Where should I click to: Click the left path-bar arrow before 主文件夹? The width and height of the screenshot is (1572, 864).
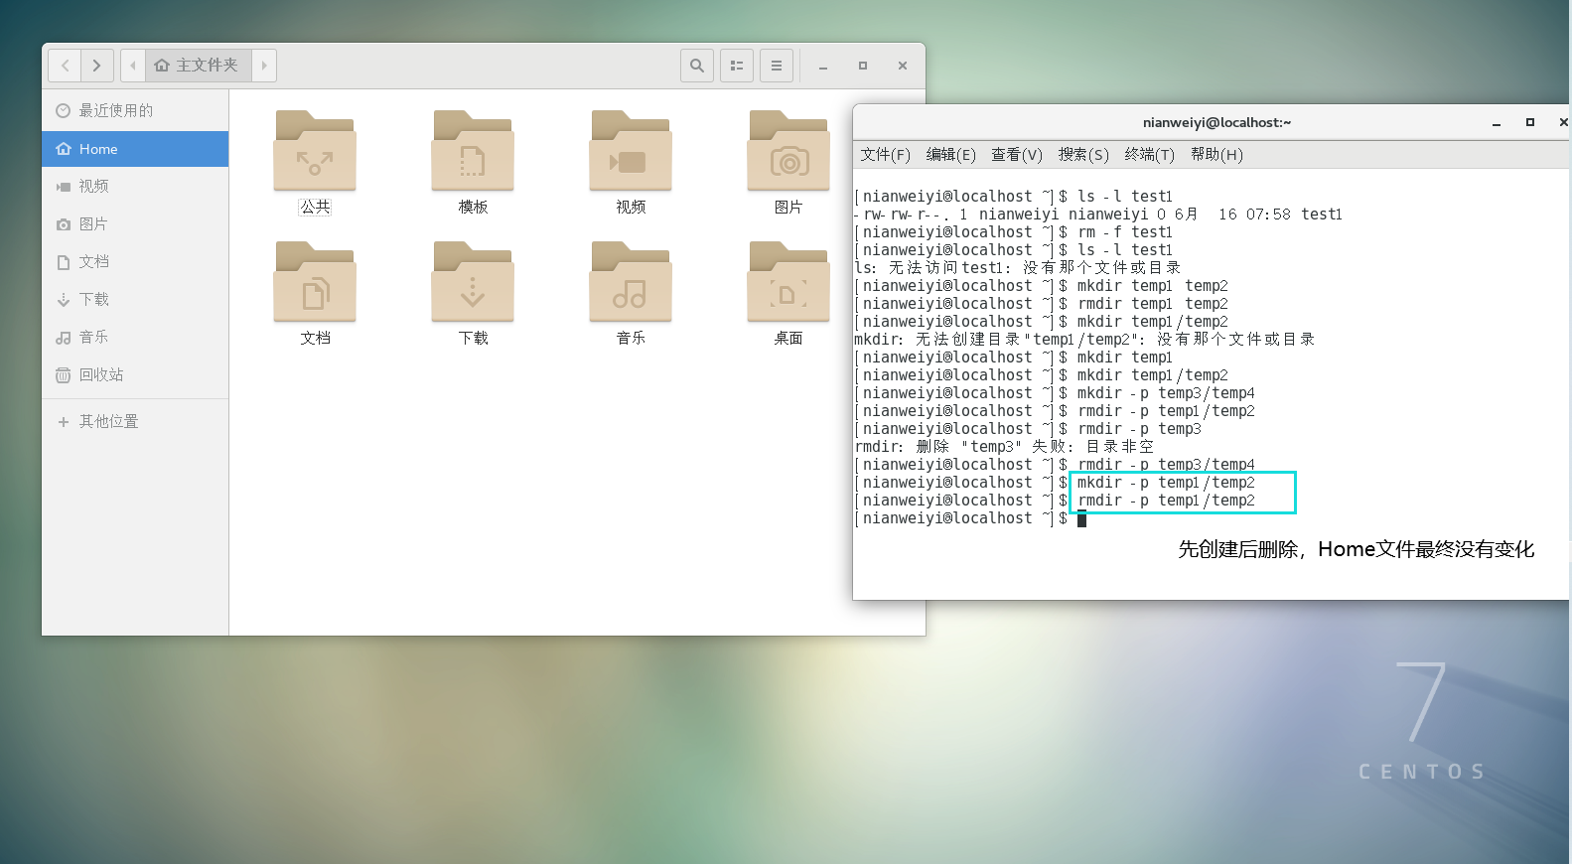133,66
